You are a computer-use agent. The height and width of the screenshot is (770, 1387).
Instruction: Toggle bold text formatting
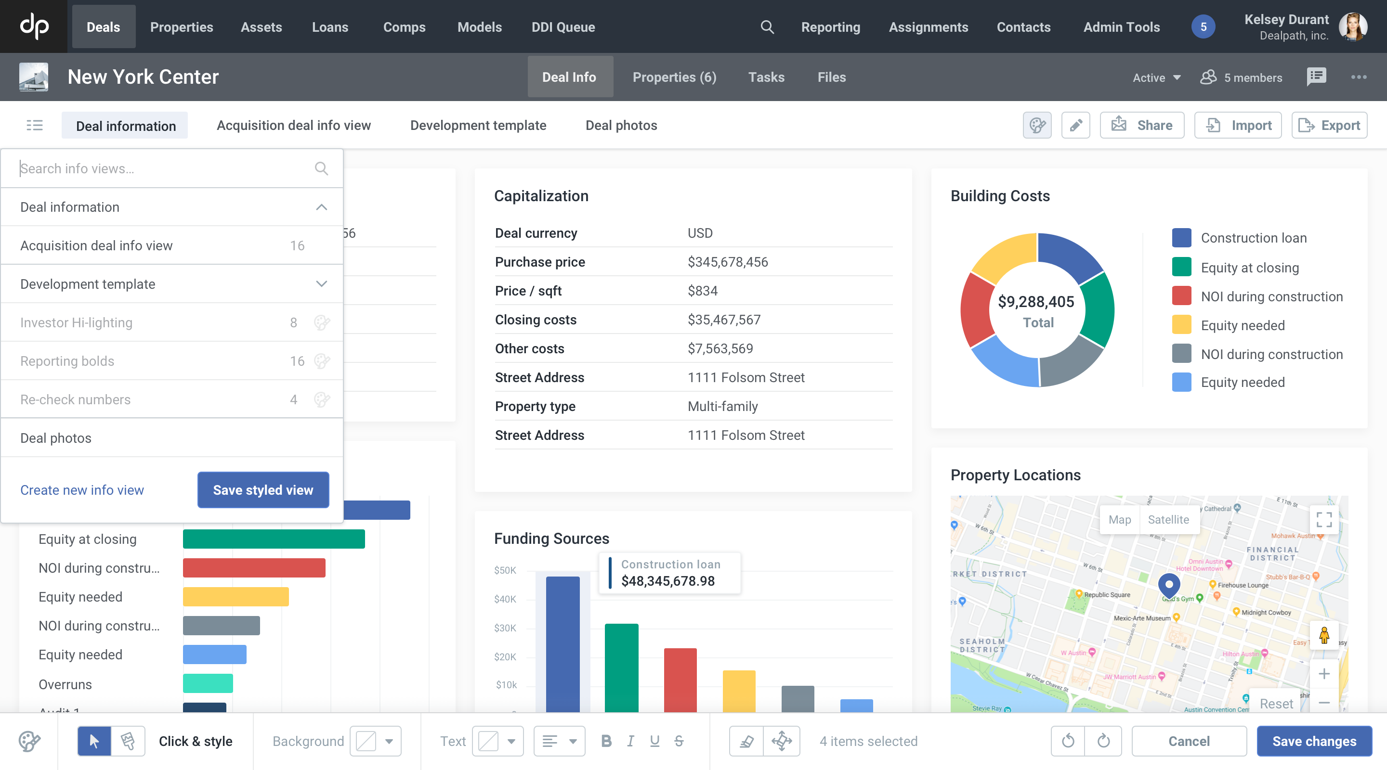coord(606,741)
